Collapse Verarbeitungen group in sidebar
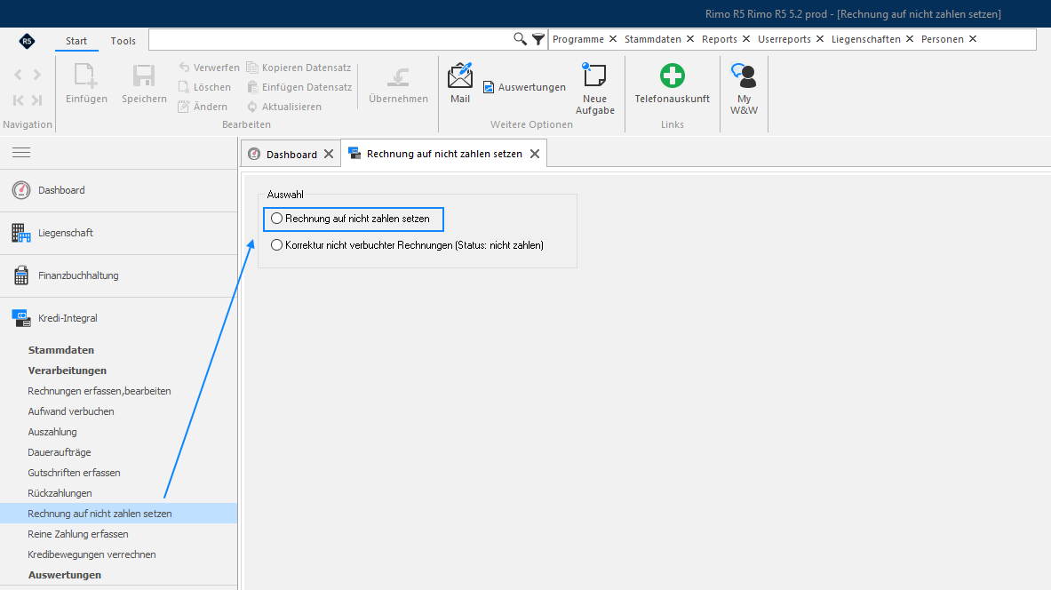 [x=67, y=371]
